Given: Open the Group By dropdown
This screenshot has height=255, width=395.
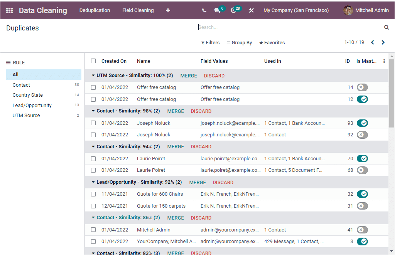Looking at the screenshot, I should point(239,43).
